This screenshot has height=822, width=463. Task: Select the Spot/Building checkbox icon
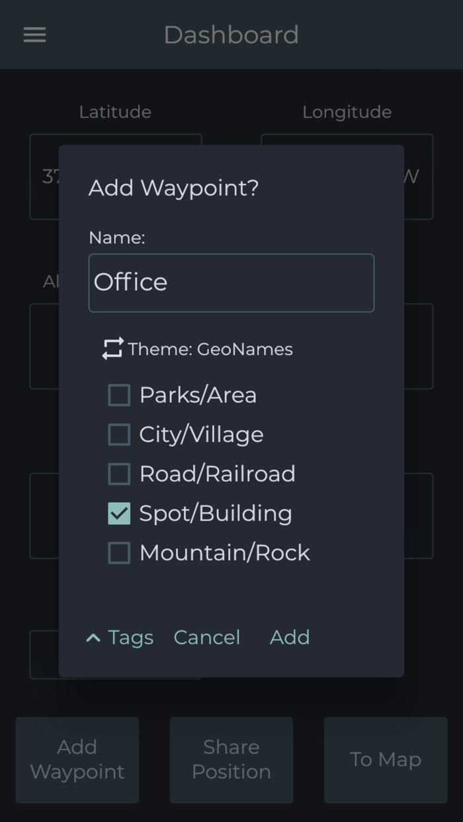click(119, 513)
